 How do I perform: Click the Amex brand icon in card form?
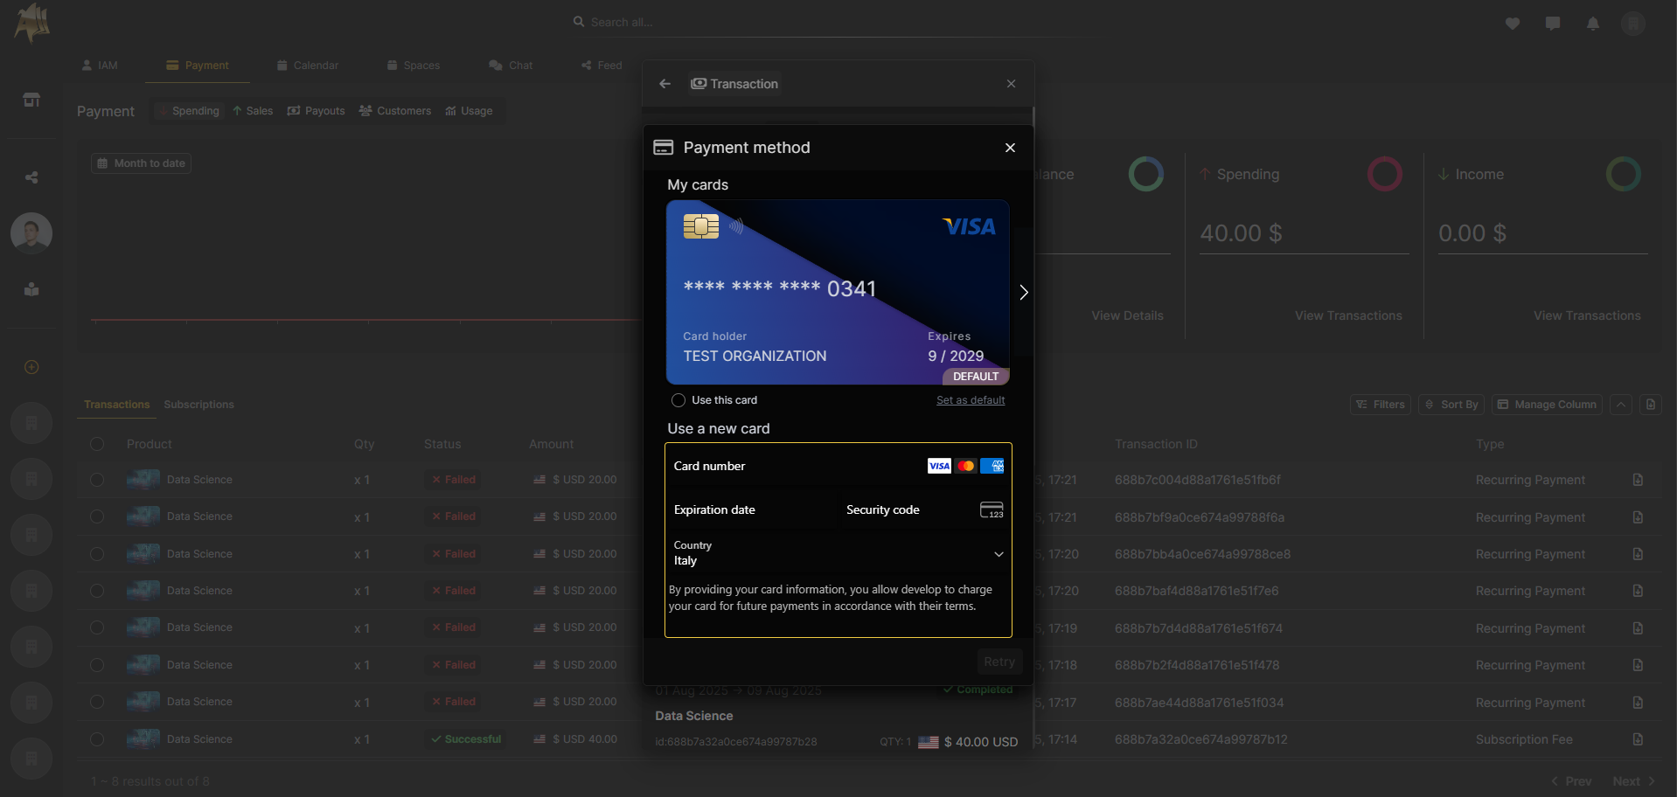[992, 466]
